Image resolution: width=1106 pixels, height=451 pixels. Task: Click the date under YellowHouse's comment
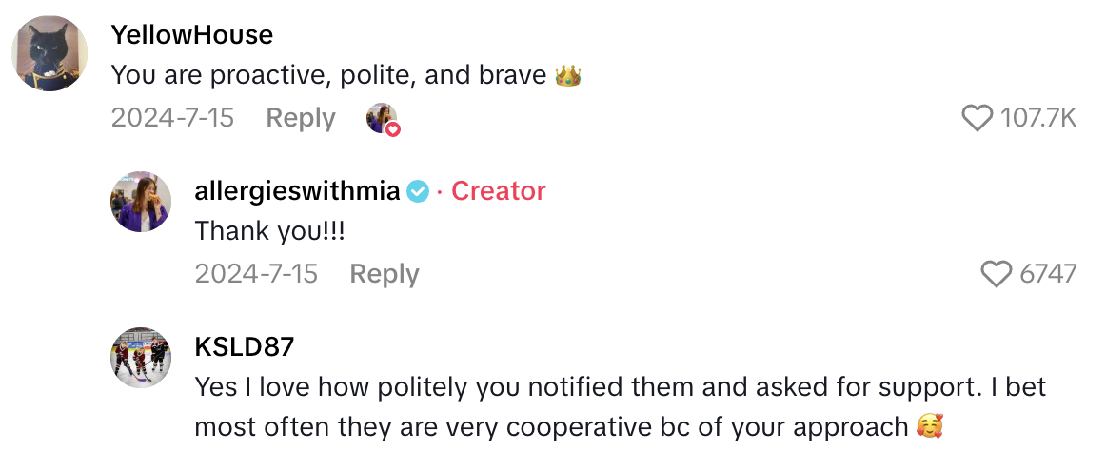[171, 118]
